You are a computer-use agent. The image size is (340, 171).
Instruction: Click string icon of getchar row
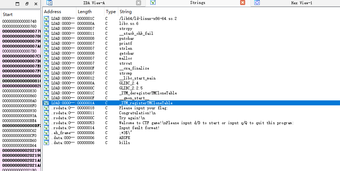click(x=47, y=54)
